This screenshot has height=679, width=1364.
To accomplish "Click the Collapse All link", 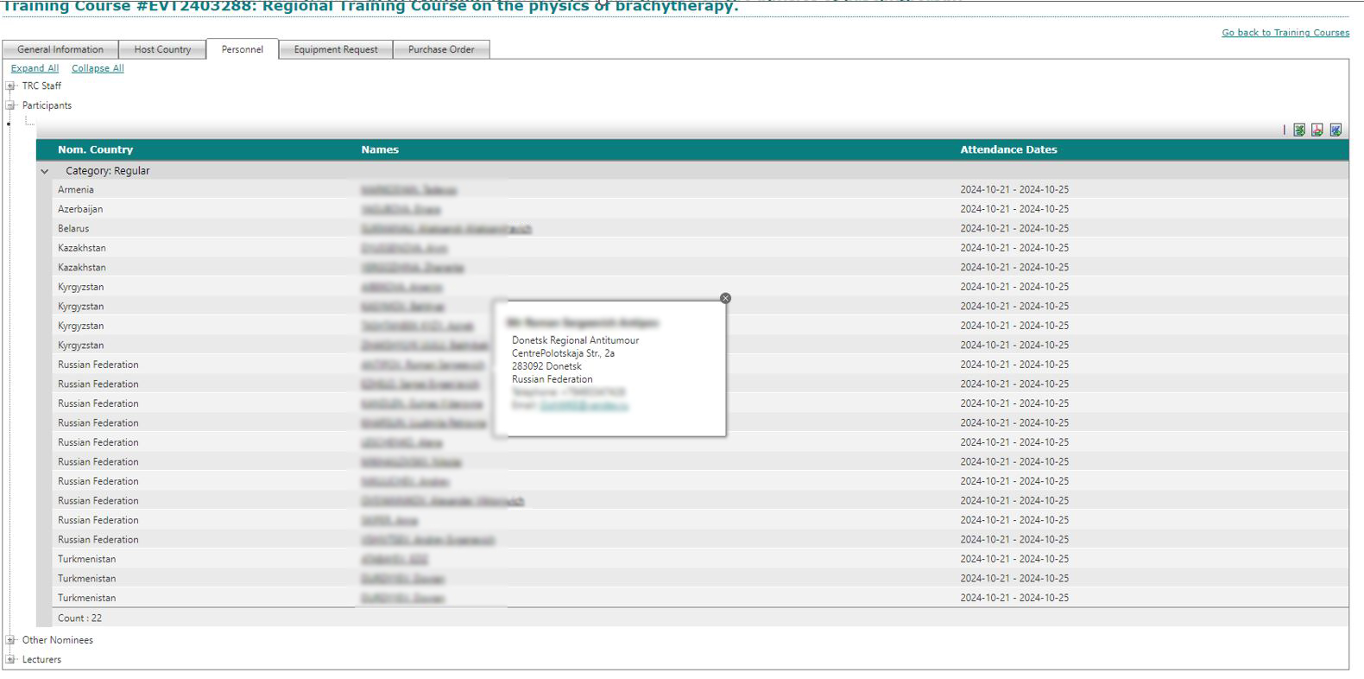I will click(98, 69).
